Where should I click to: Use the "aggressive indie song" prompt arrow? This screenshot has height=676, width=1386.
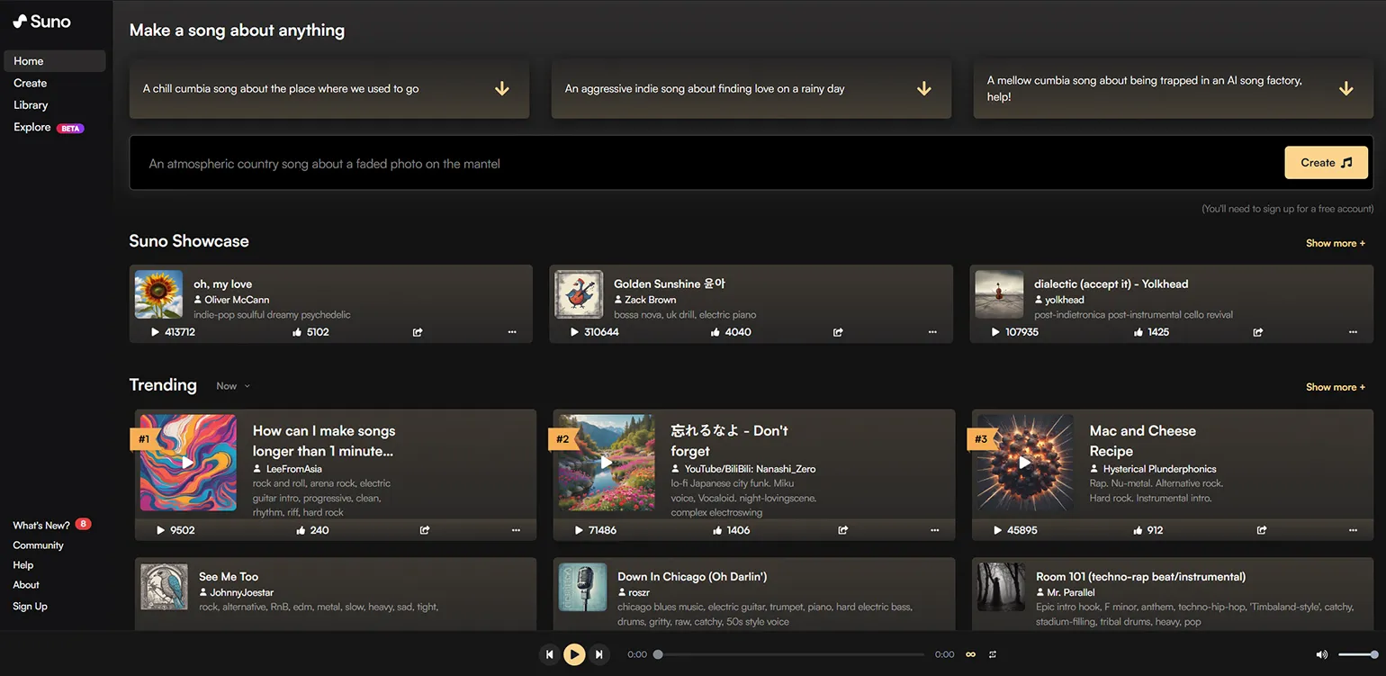[x=923, y=89]
